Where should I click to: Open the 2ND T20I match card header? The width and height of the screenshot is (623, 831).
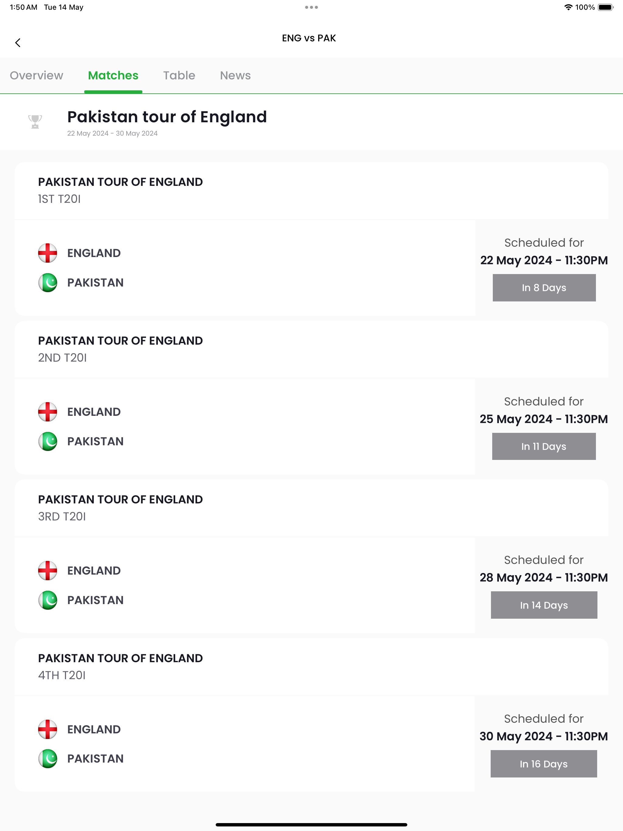point(311,349)
